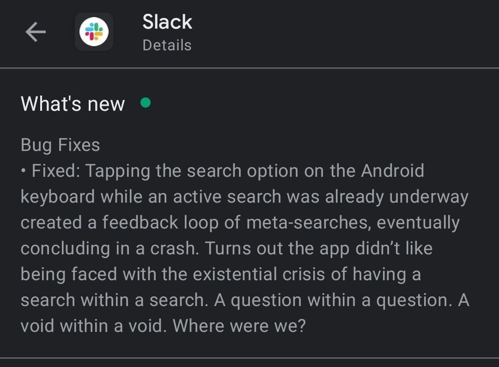Click the divider line below the header

249,66
